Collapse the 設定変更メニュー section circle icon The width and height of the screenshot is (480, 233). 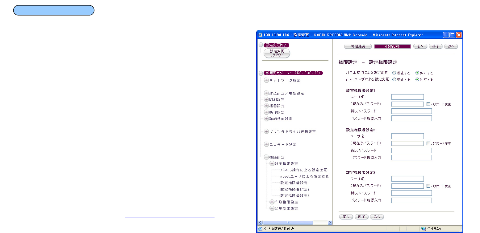[x=261, y=73]
